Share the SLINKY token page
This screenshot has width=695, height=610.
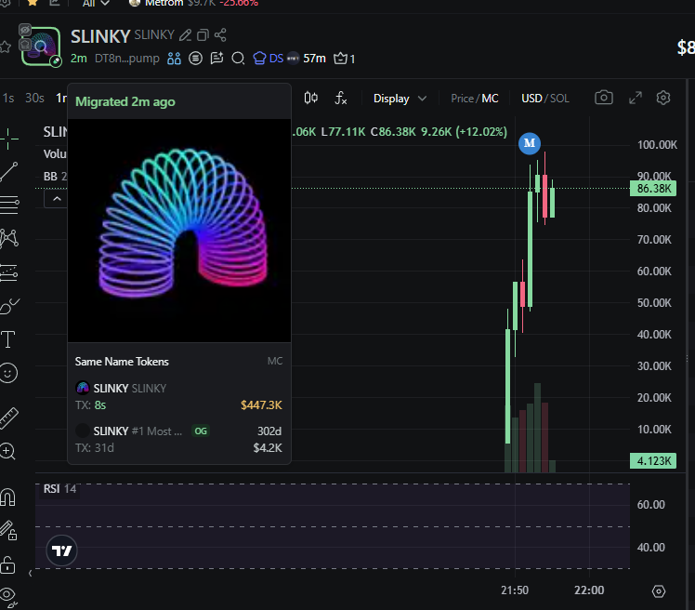(x=220, y=35)
